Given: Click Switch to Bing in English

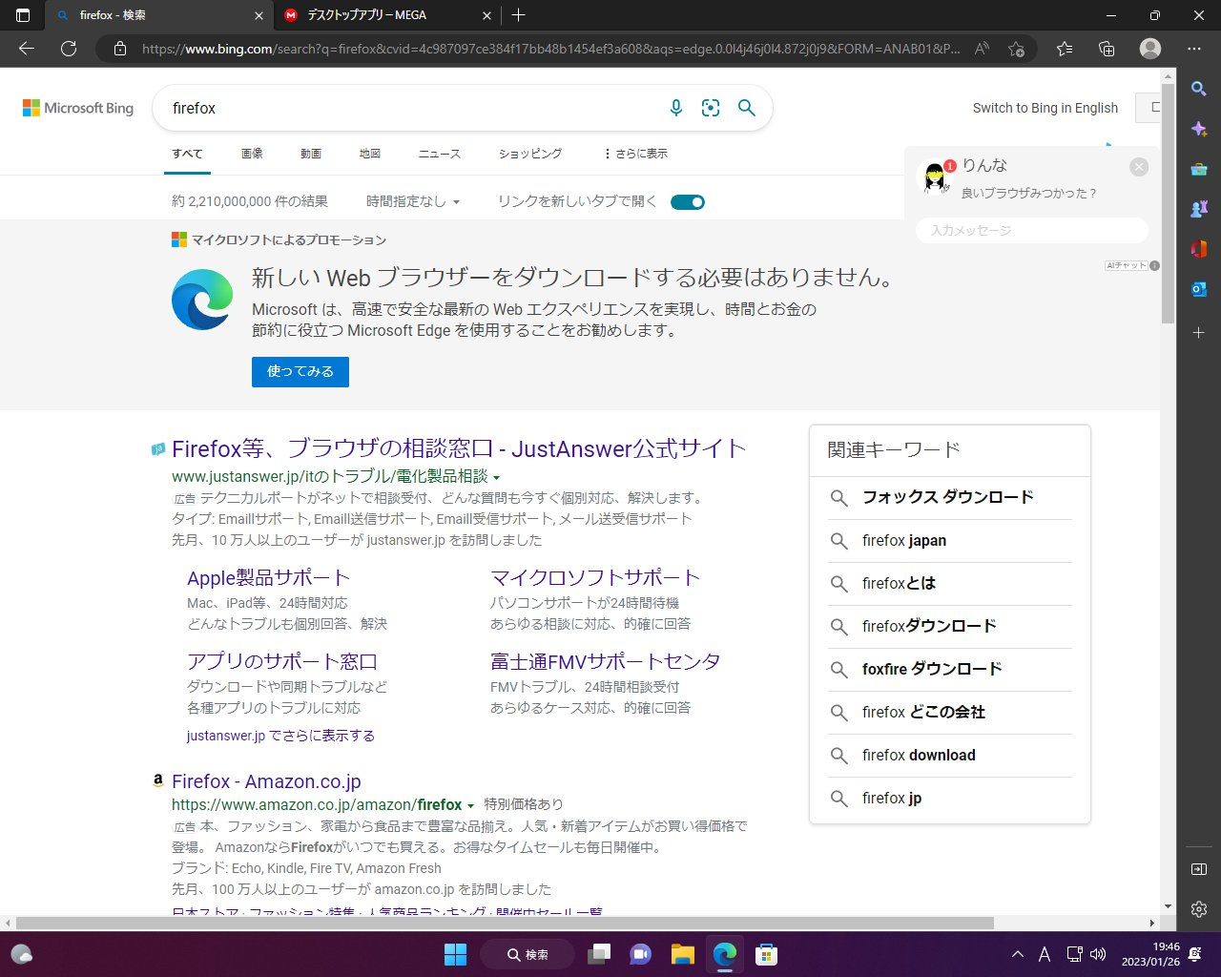Looking at the screenshot, I should coord(1045,108).
